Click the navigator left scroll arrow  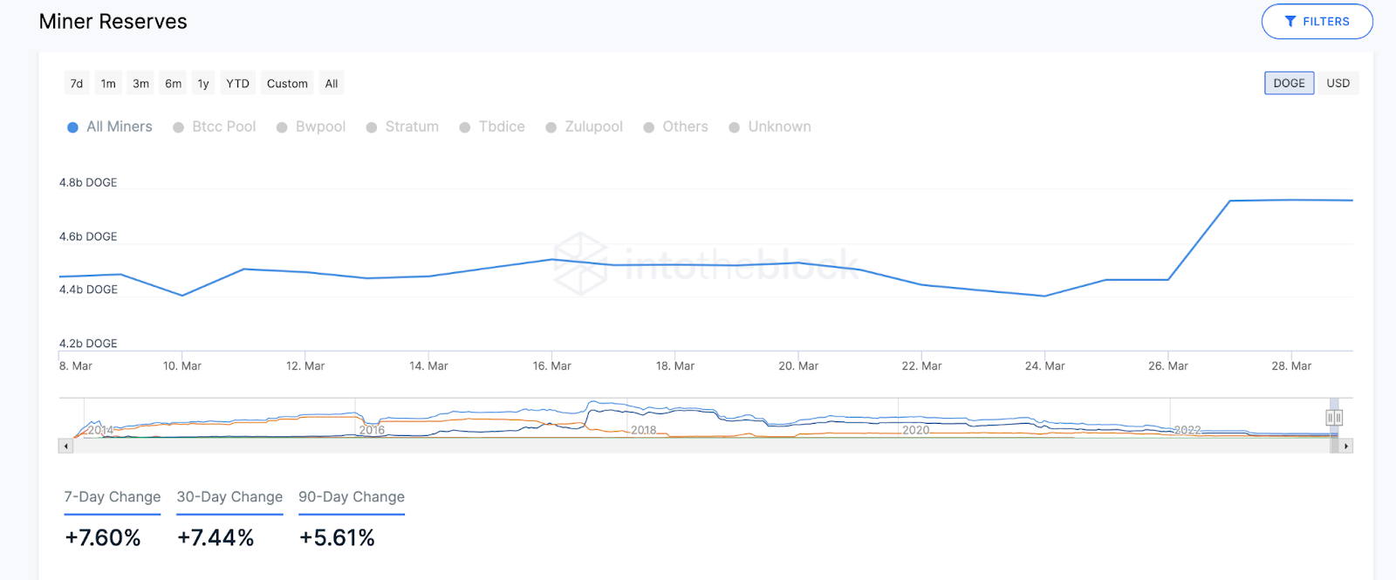click(x=65, y=447)
